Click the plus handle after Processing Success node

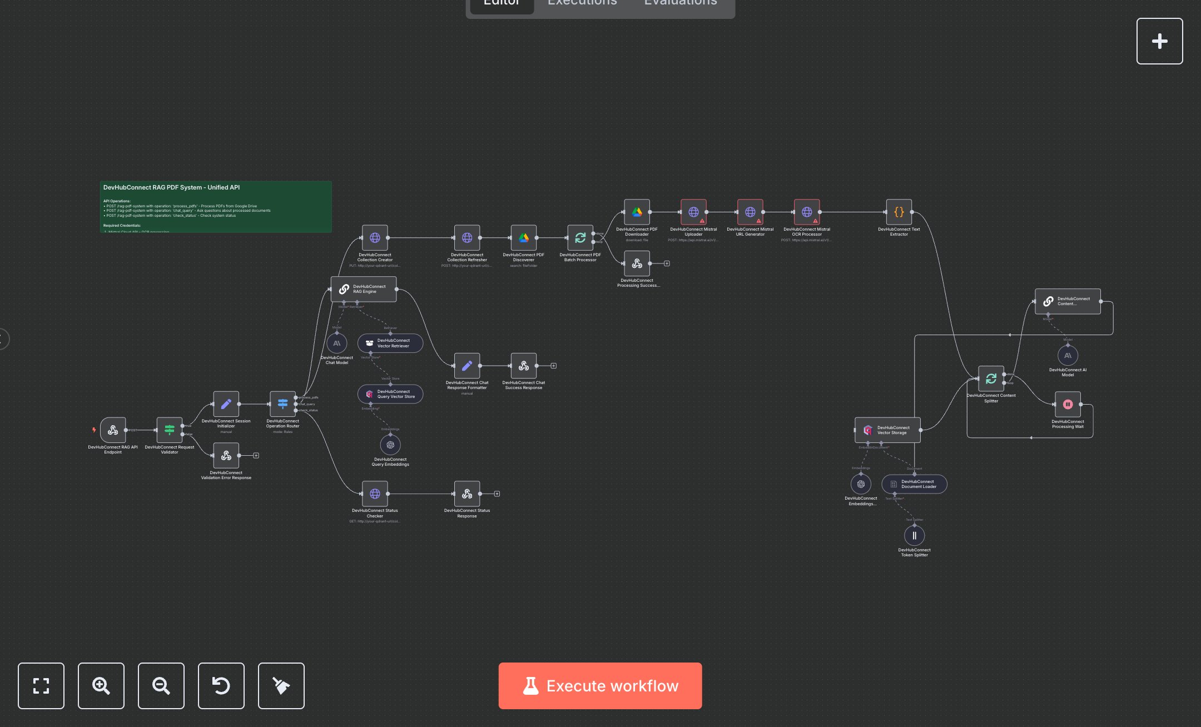[x=666, y=263]
